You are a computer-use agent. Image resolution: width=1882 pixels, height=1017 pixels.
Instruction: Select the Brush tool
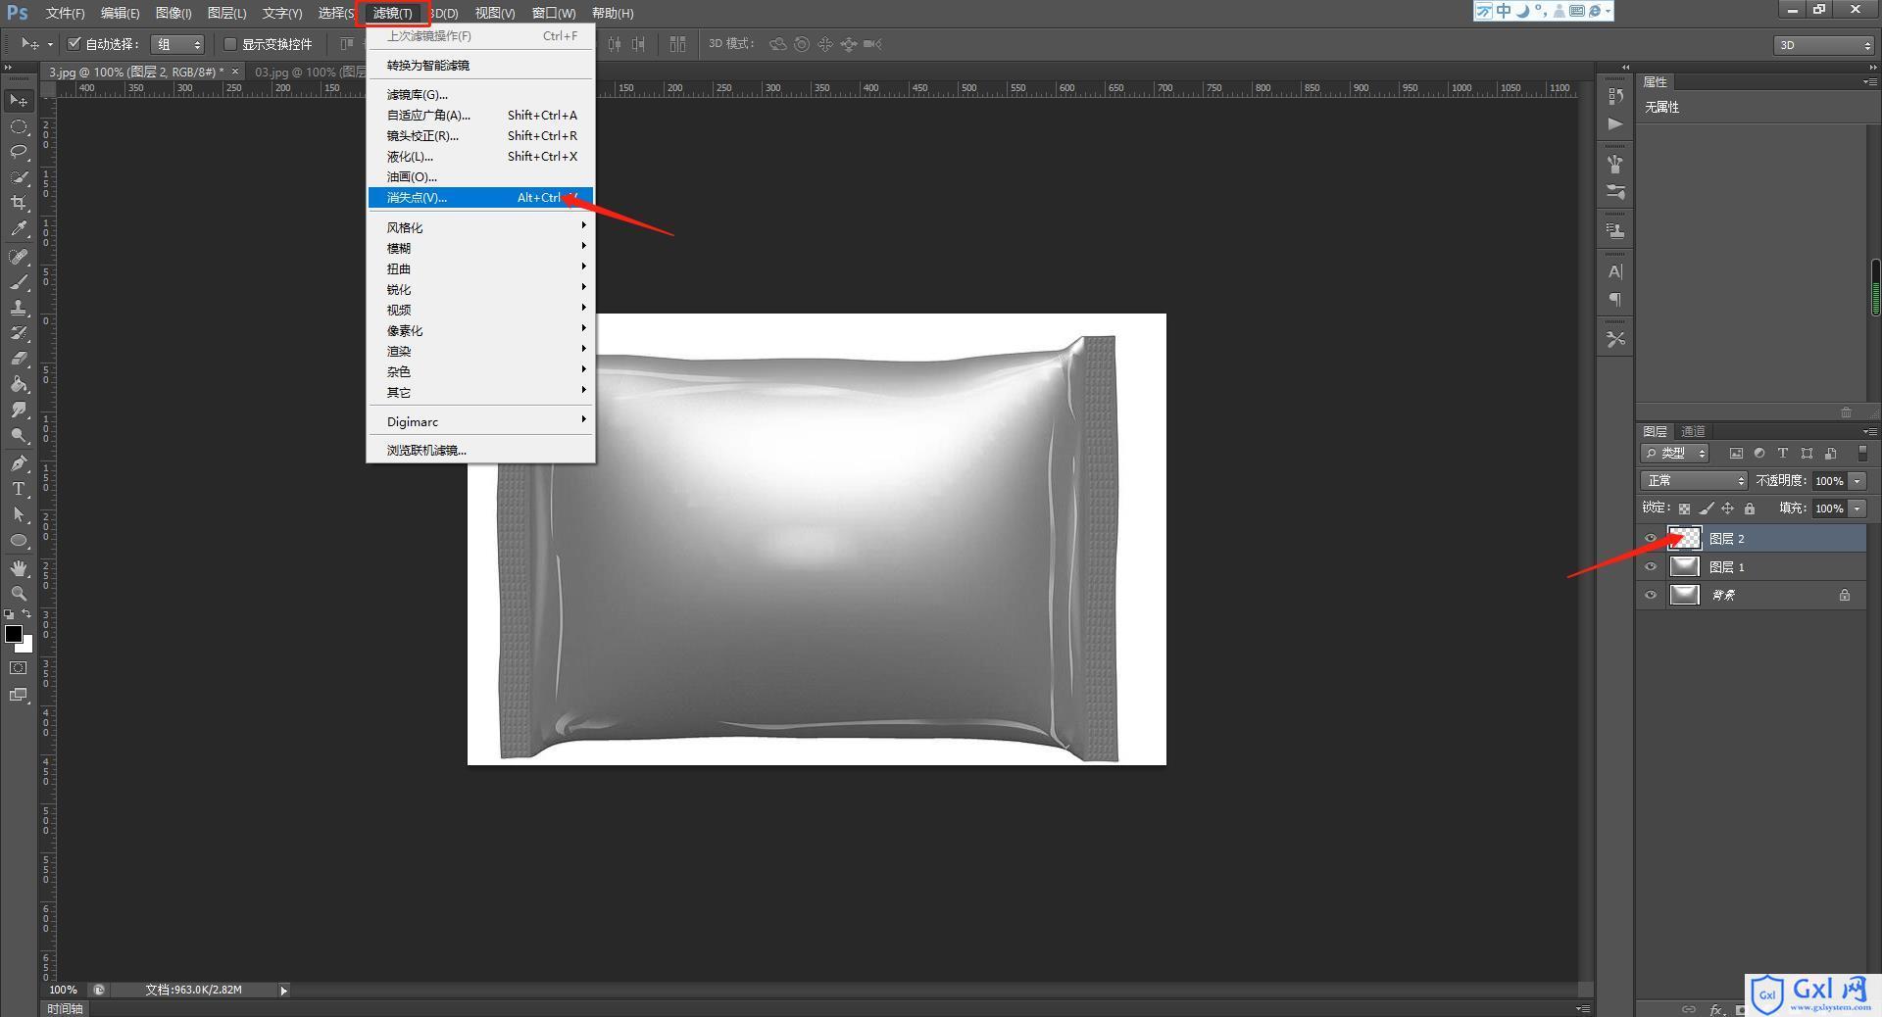(19, 282)
